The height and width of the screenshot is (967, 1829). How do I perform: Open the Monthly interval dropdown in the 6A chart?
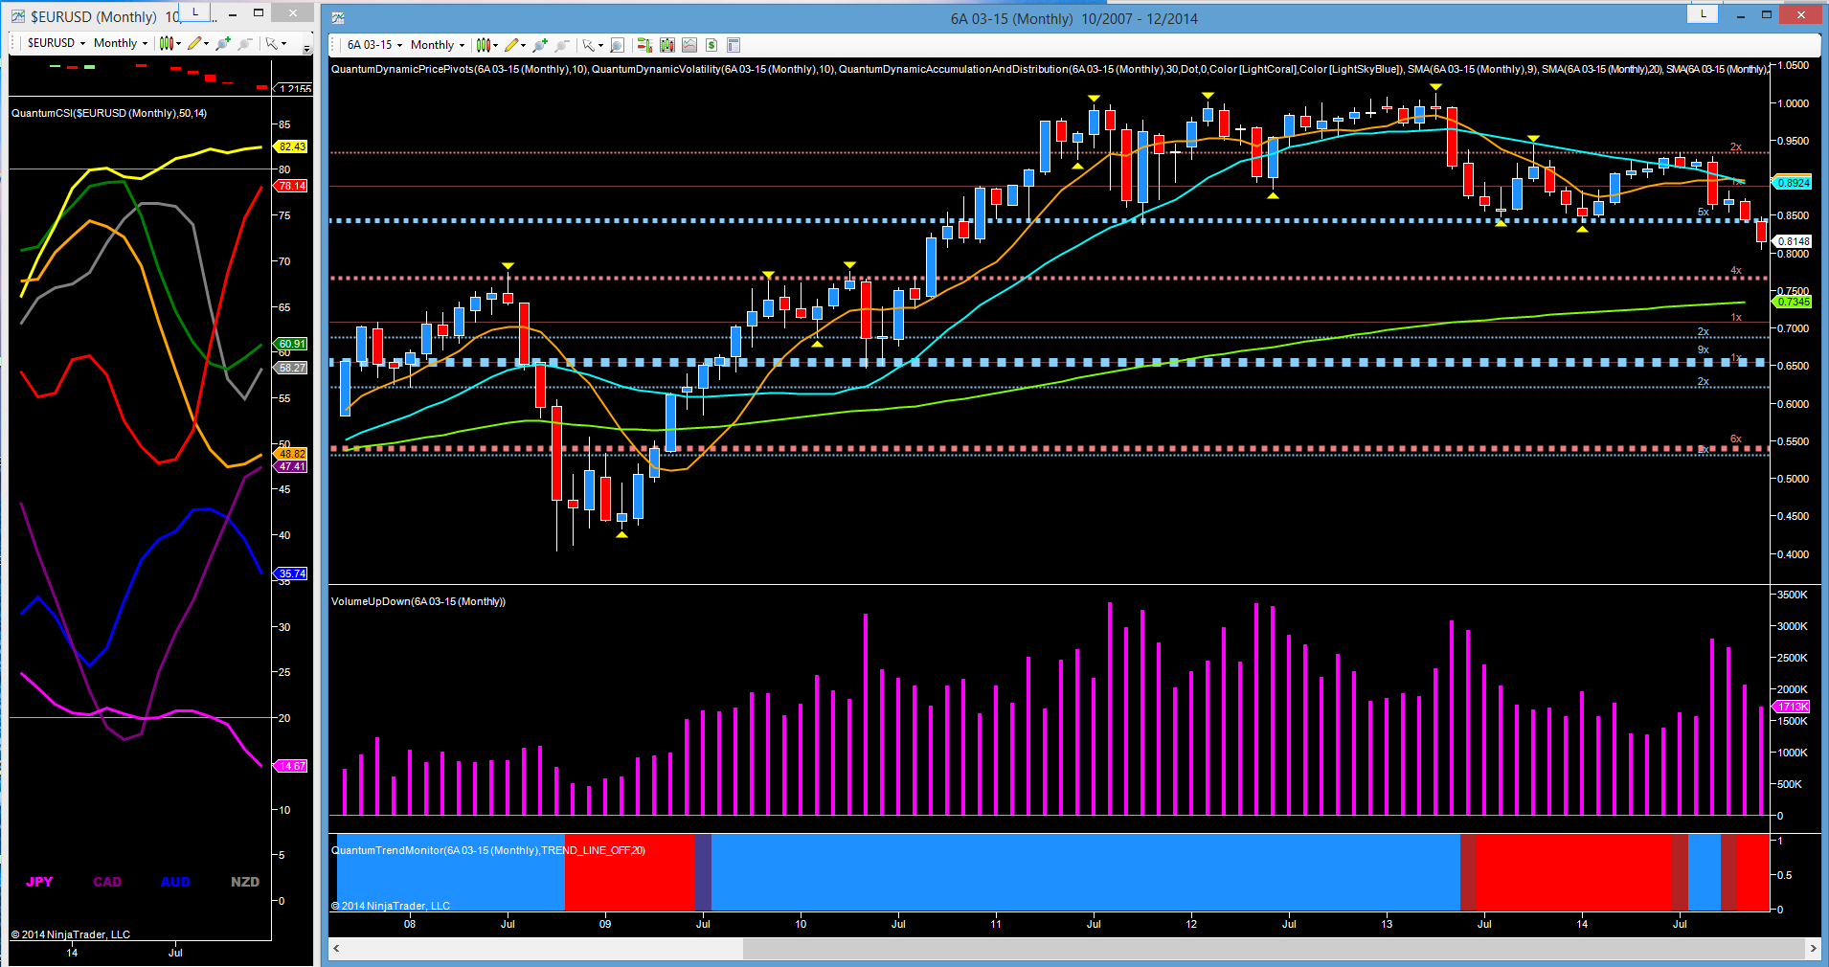pyautogui.click(x=438, y=45)
